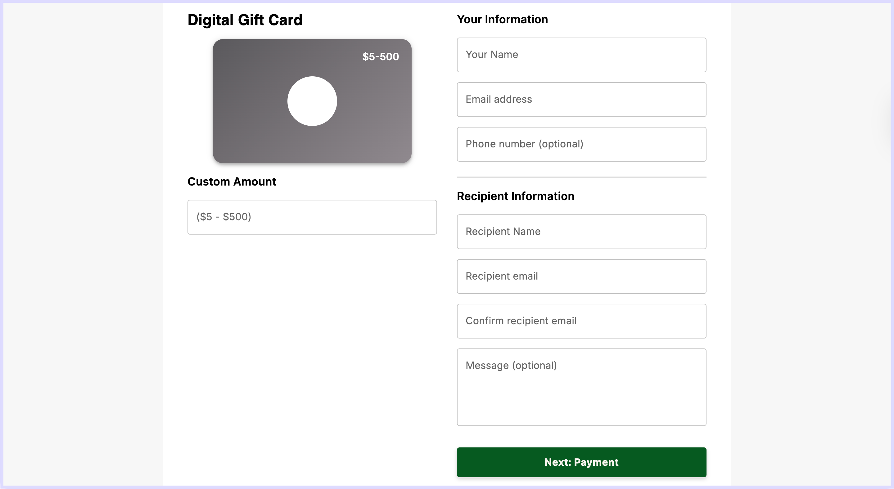Select the Recipient email field

click(581, 276)
